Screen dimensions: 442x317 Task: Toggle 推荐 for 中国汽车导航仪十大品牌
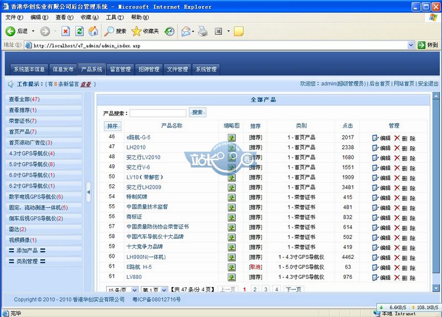click(255, 237)
